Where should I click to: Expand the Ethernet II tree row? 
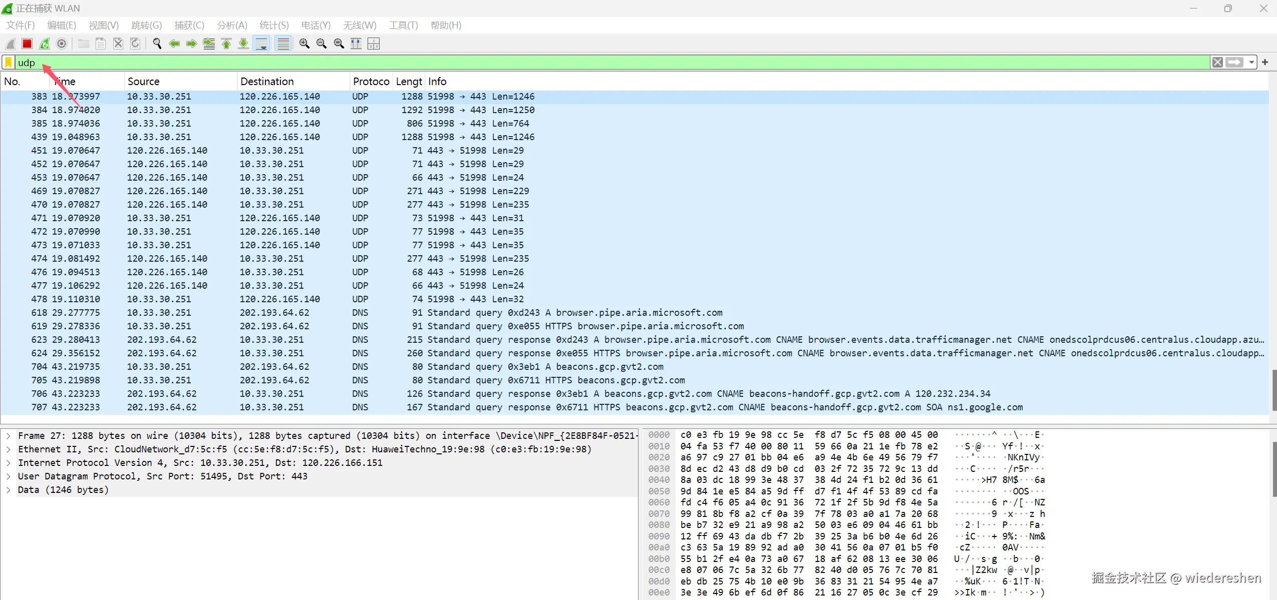tap(9, 449)
